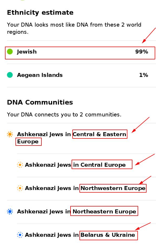Click orange Central & Eastern Europe community icon

[10, 134]
